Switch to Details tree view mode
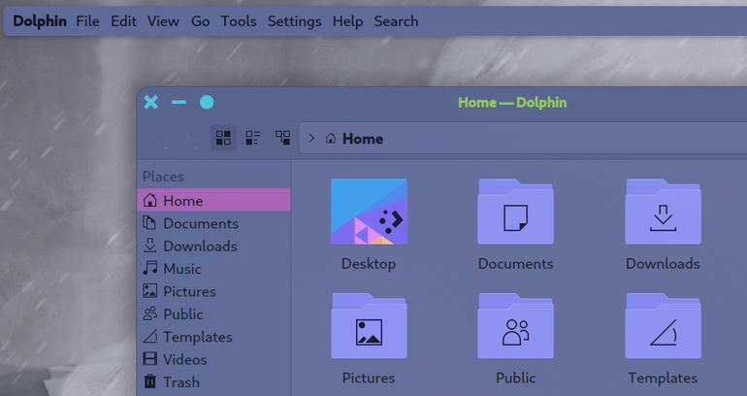The height and width of the screenshot is (396, 747). click(283, 138)
